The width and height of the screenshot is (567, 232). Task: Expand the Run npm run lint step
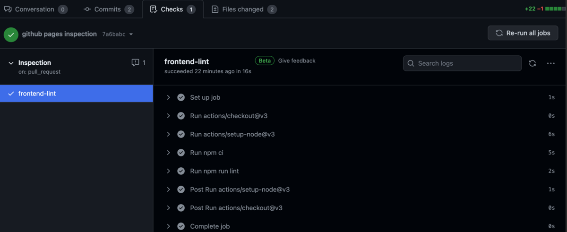tap(168, 171)
